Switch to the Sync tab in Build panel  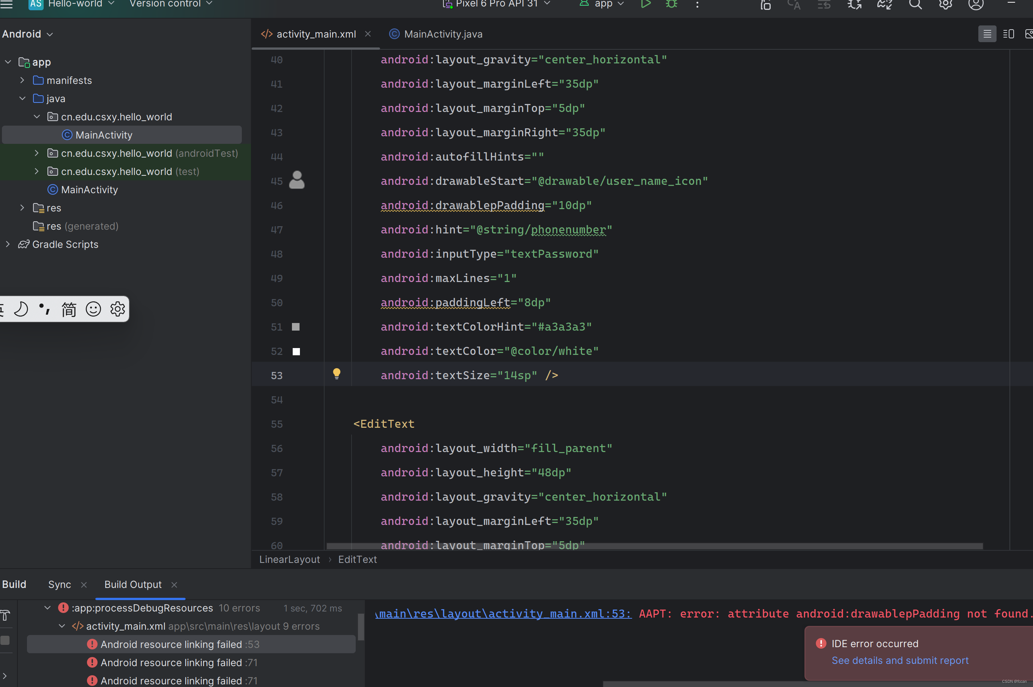coord(59,585)
